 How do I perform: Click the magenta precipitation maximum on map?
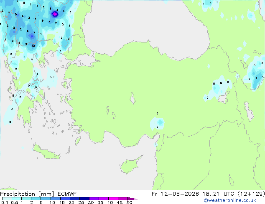click(55, 14)
